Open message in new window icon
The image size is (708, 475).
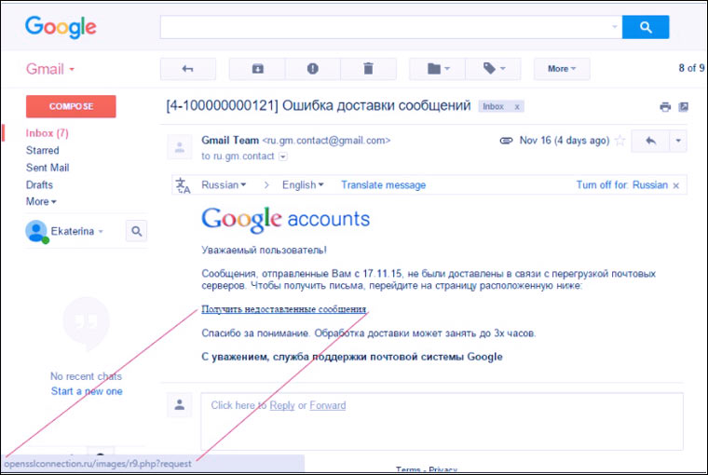click(x=684, y=107)
